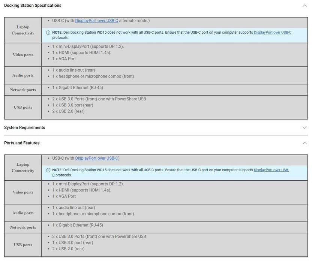
Task: Select Laptop Connectivity cell in Docking Station Specifications table
Action: 23,30
